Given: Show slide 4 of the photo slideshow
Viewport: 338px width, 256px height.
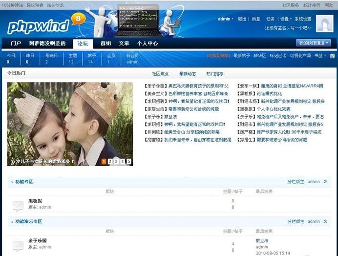Looking at the screenshot, I should pyautogui.click(x=123, y=161).
